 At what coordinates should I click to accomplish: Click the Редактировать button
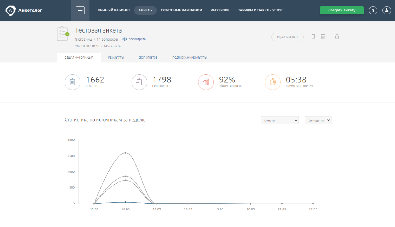click(x=288, y=37)
